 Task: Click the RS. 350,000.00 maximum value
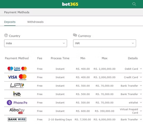pyautogui.click(x=105, y=111)
